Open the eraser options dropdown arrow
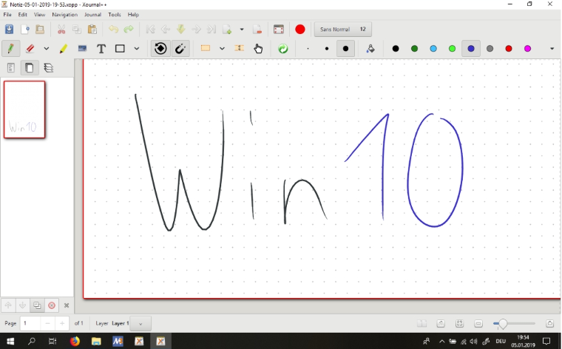 pyautogui.click(x=46, y=49)
